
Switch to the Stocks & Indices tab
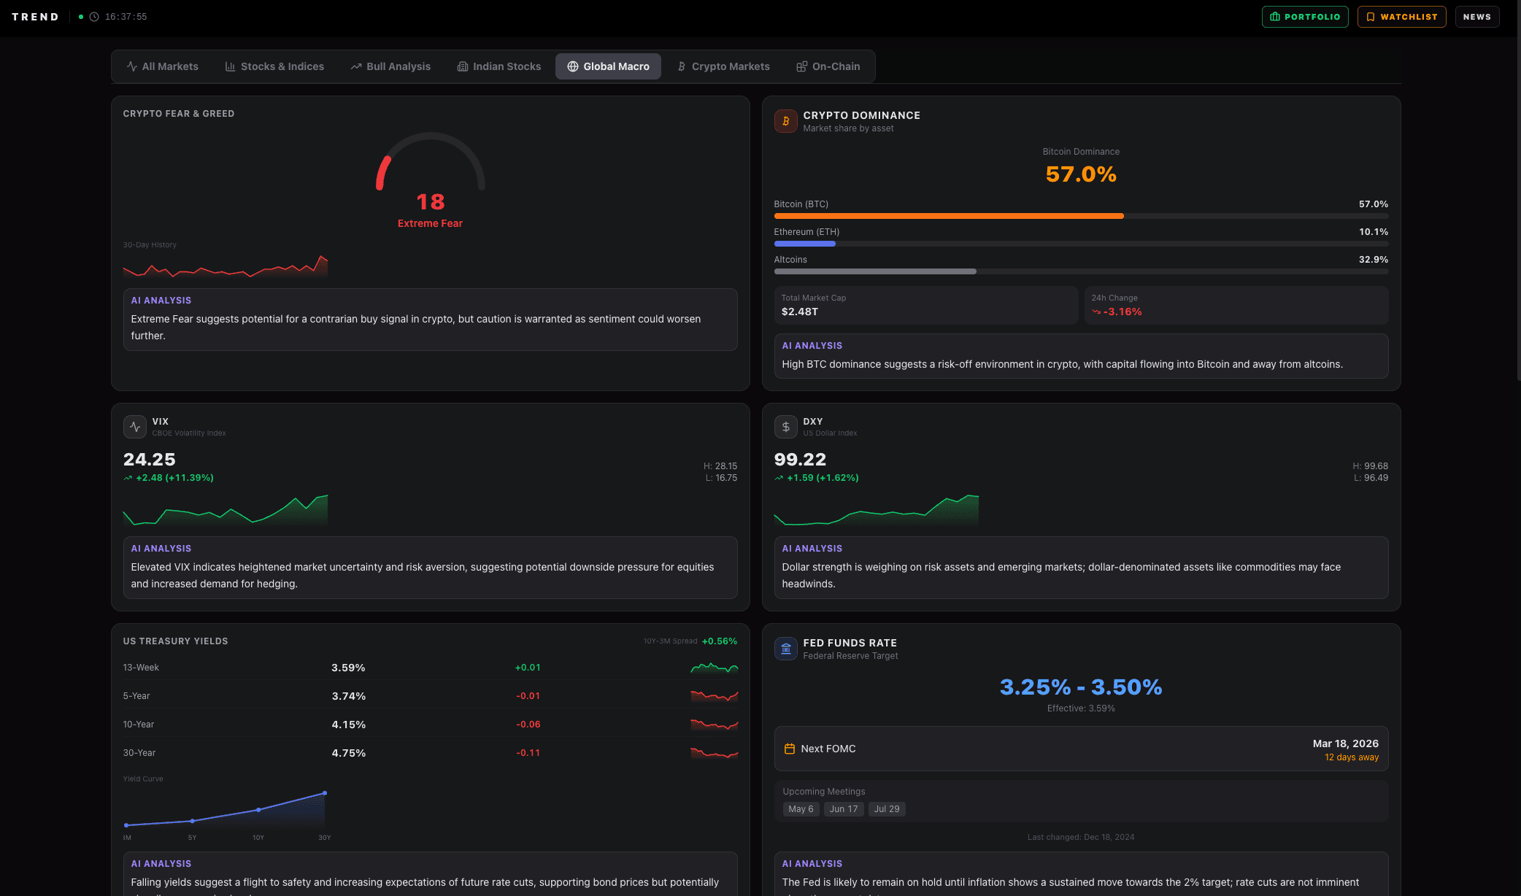274,66
